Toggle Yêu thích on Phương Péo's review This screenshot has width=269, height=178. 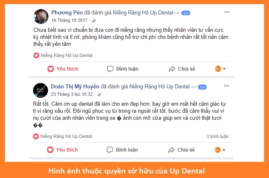tap(63, 69)
